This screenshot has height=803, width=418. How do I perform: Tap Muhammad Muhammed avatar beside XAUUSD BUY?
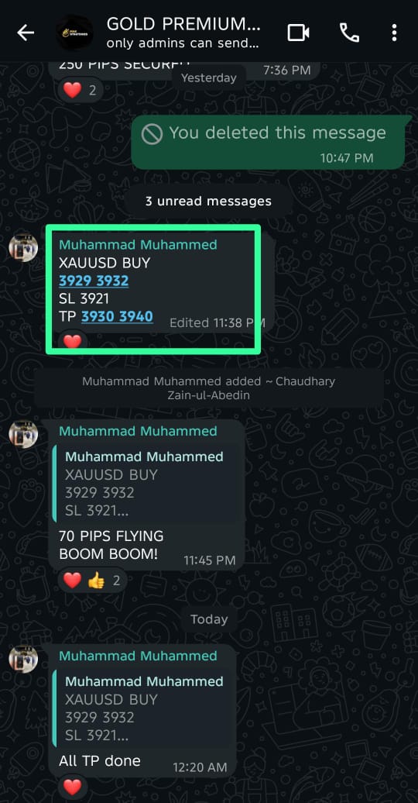coord(23,248)
